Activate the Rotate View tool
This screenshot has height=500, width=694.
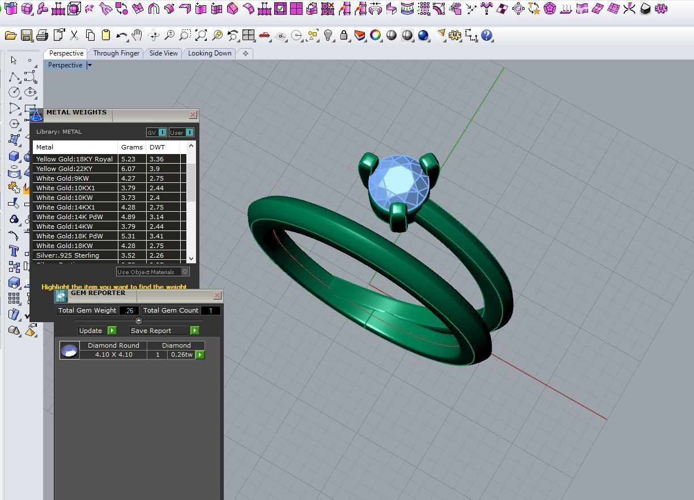point(153,36)
